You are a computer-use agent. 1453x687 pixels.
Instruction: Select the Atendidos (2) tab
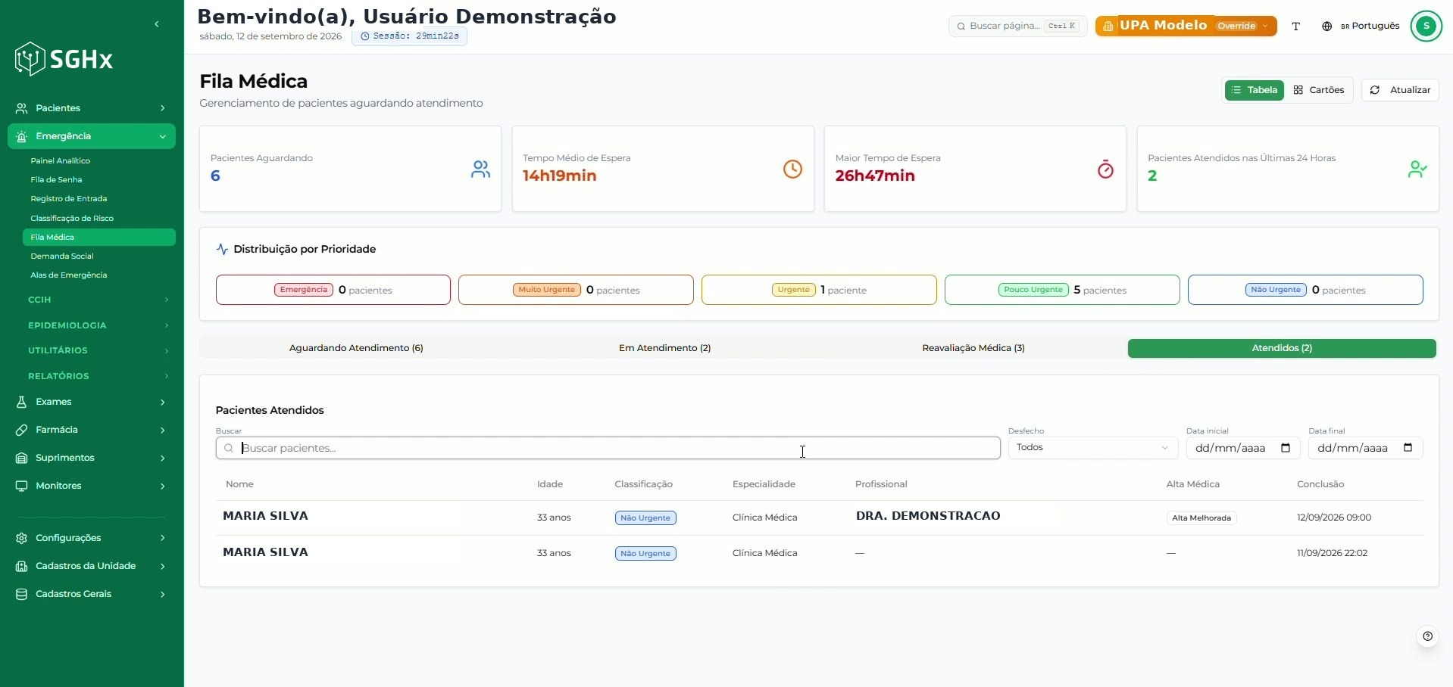(x=1282, y=348)
